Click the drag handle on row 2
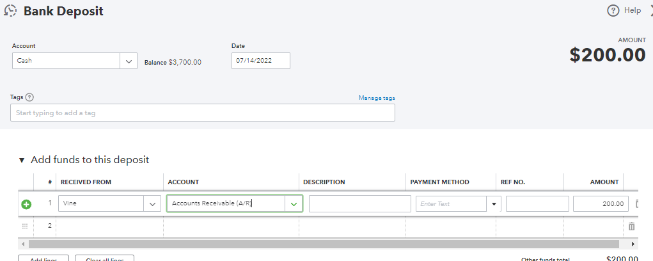 26,226
